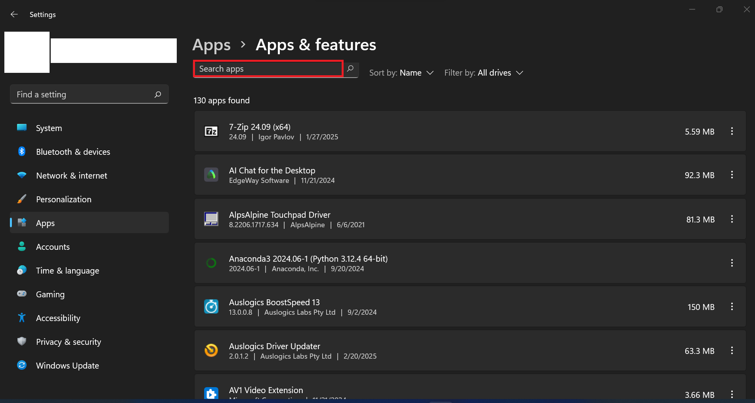Select AV1 Video Extension name
This screenshot has width=755, height=403.
266,390
